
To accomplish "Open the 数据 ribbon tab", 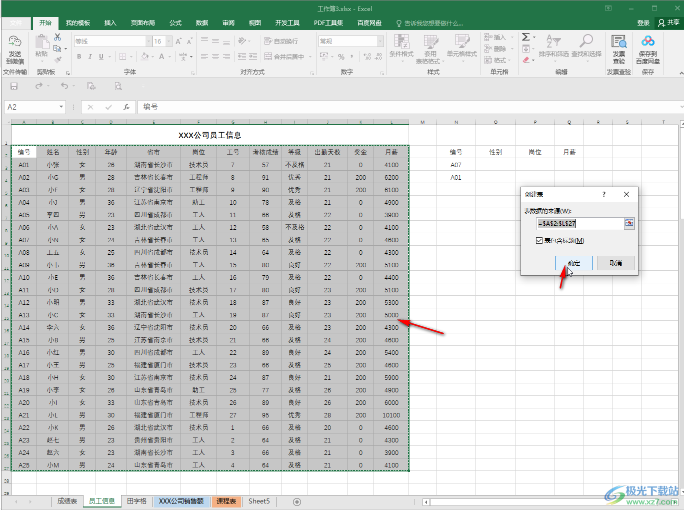I will 202,23.
